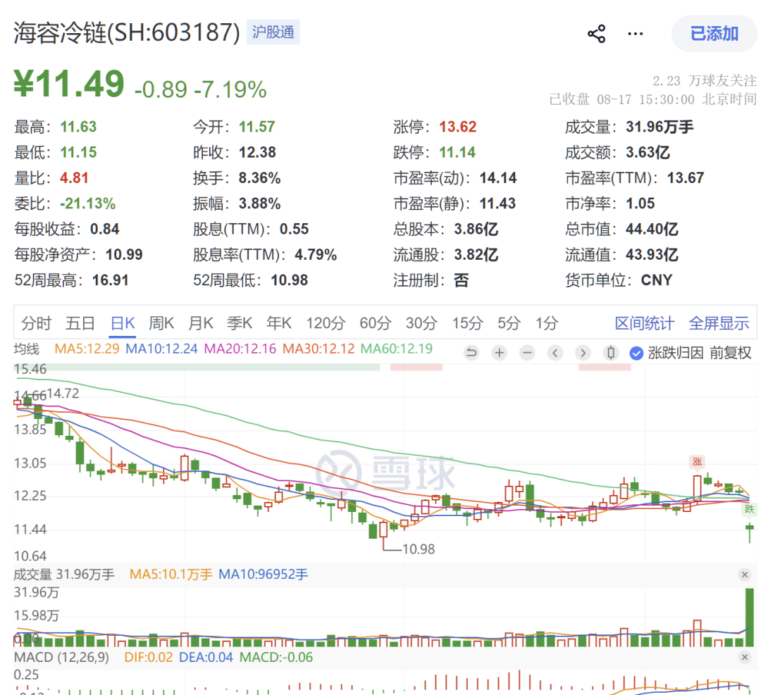Click the chart undo/reset arrow icon
The image size is (761, 695).
[x=471, y=353]
